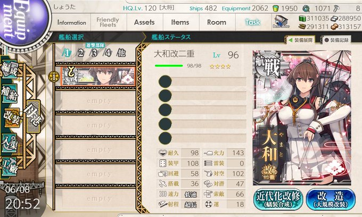Open the 補給 resupply sidebar icon
This screenshot has height=217, width=362.
coord(10,94)
